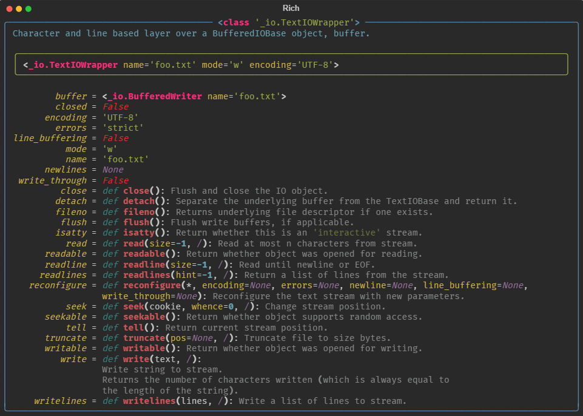Screen dimensions: 583x416
Task: Click 'Read at most n characters from stream.'
Action: (317, 244)
